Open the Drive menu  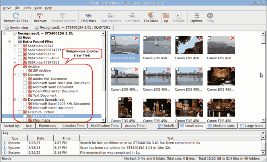pos(7,8)
